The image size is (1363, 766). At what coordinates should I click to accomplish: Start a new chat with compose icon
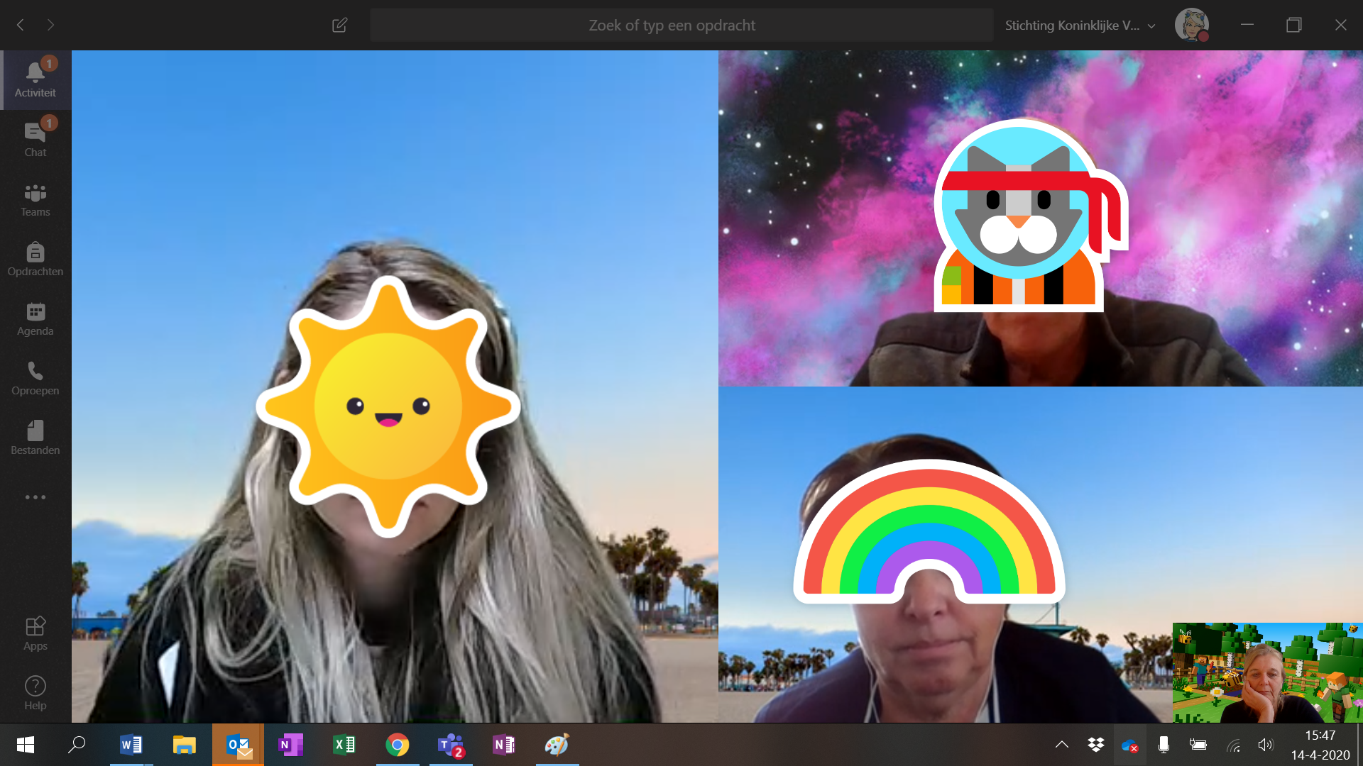coord(339,26)
